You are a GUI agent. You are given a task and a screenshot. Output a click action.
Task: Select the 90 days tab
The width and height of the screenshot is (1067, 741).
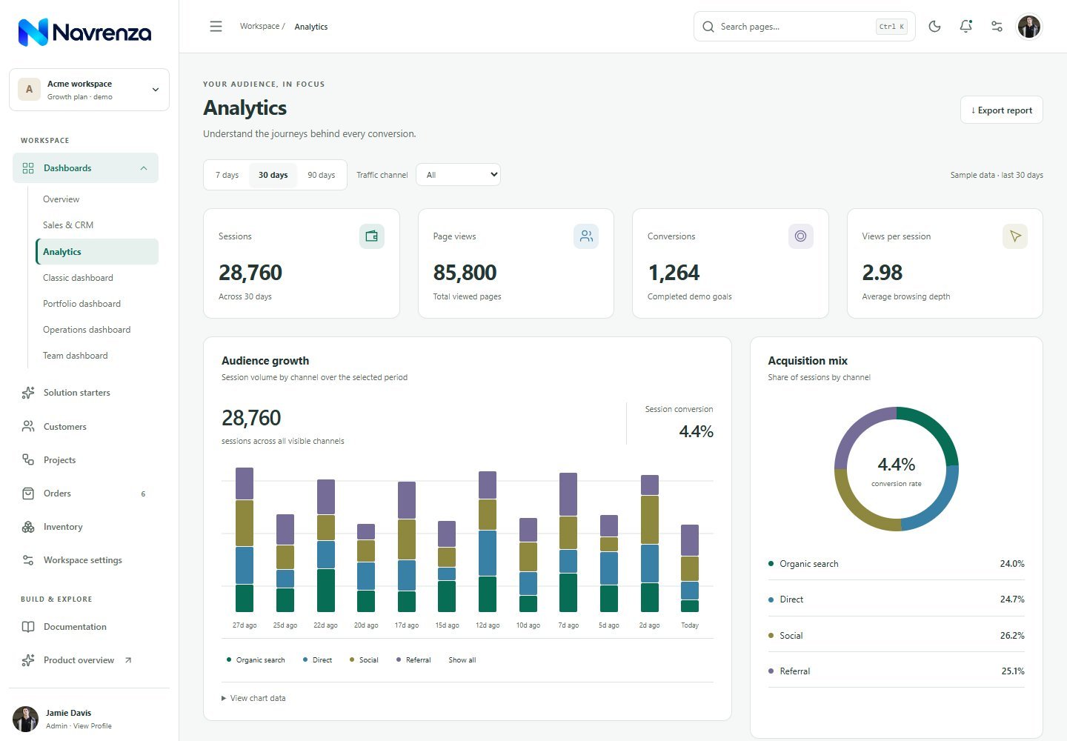point(321,175)
